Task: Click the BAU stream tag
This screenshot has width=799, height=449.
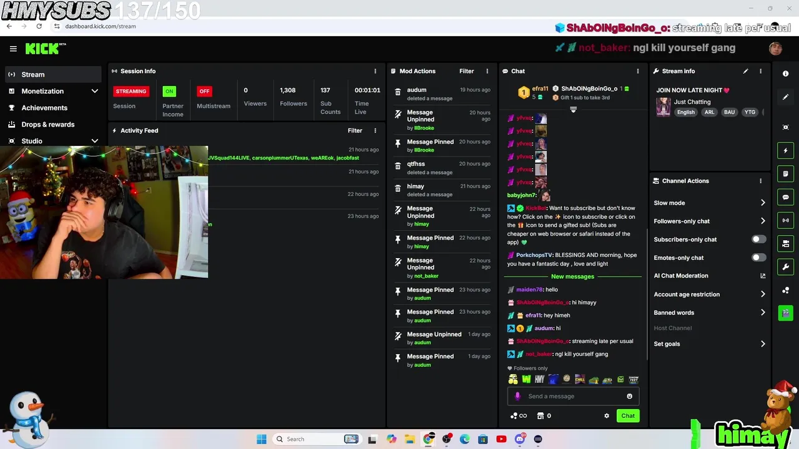Action: 729,112
